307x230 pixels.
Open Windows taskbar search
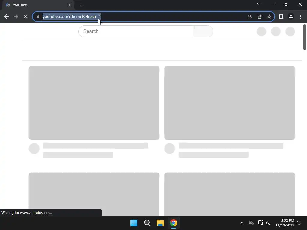147,223
